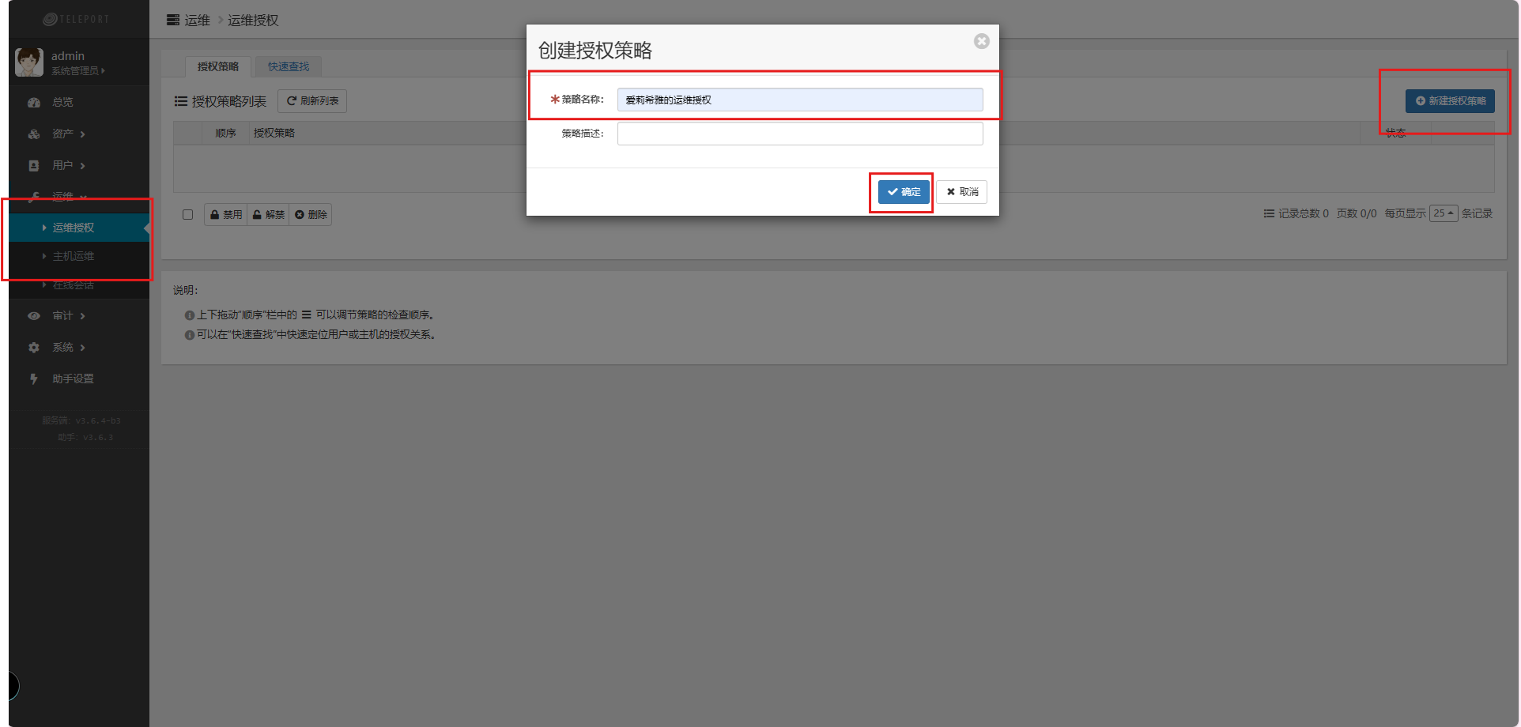Close the 创建授权策略 dialog with X icon
This screenshot has width=1521, height=727.
[x=981, y=41]
